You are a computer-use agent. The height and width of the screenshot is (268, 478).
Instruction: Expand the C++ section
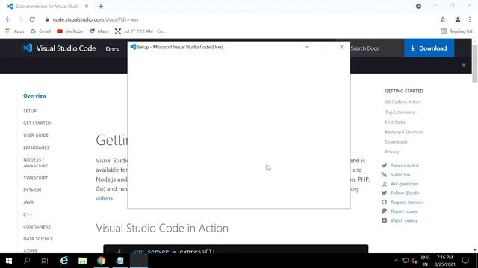click(28, 214)
